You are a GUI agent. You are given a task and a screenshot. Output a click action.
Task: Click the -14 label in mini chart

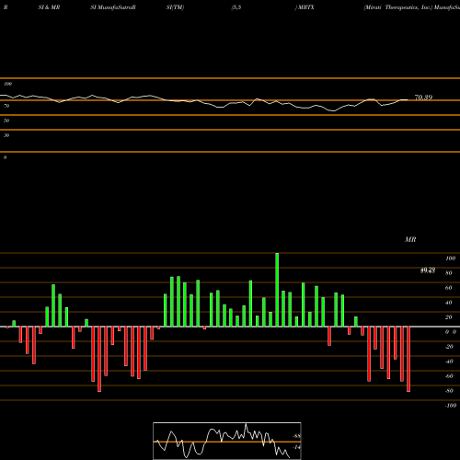coord(296,447)
